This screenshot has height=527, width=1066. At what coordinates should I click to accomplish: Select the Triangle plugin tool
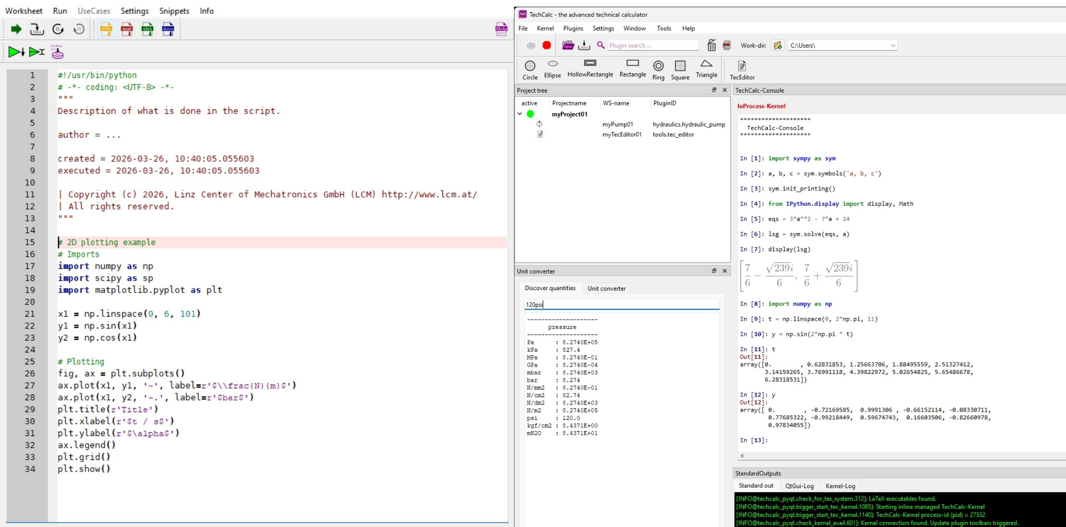706,69
